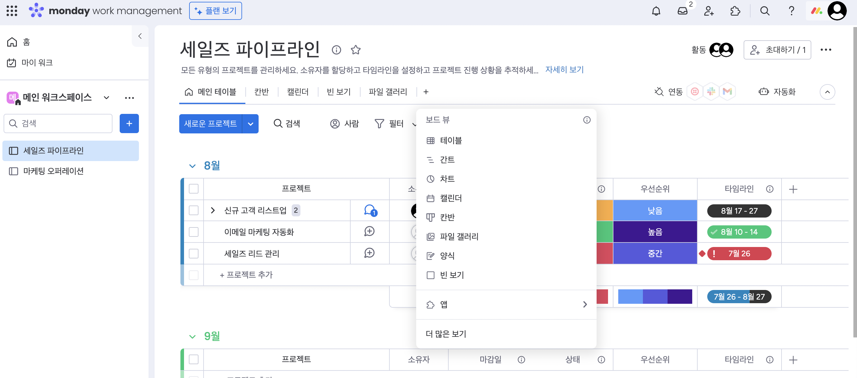This screenshot has width=857, height=378.
Task: Open the product switcher grid icon
Action: click(12, 11)
